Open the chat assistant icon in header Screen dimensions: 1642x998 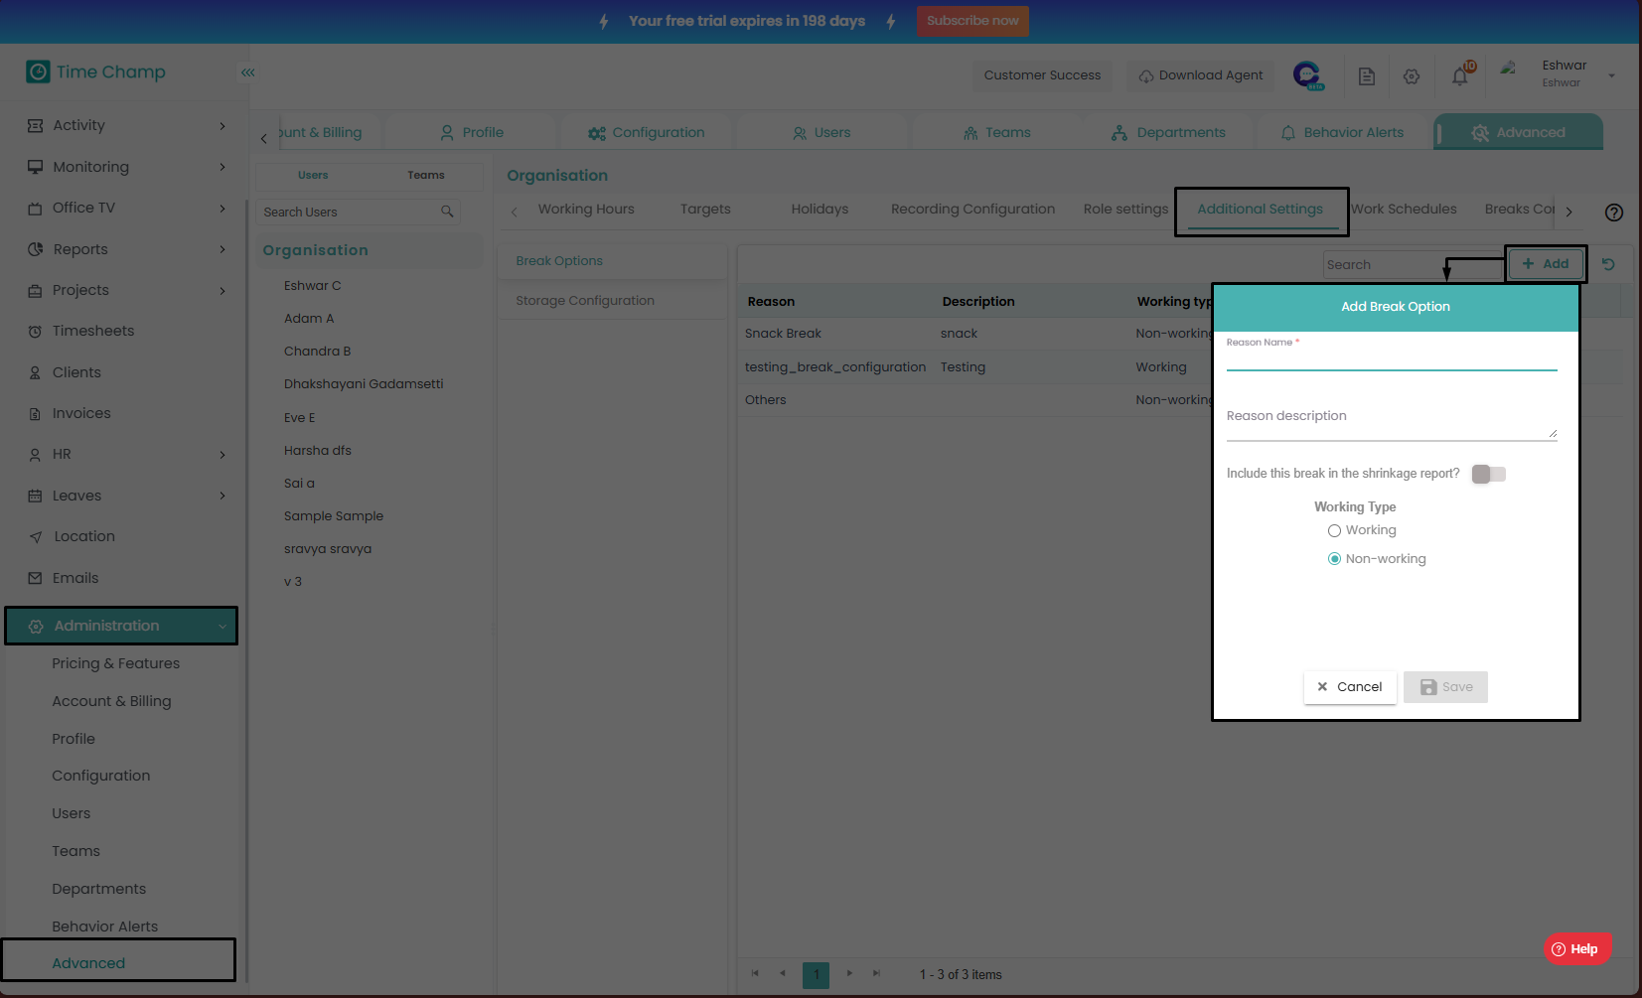pyautogui.click(x=1308, y=75)
